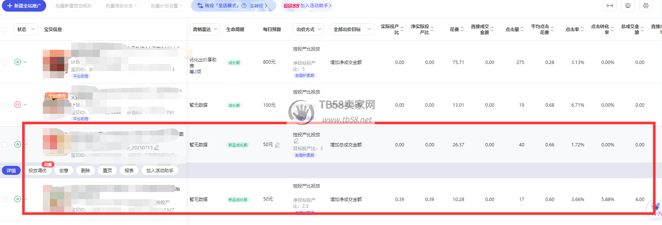Sort by 花费 column arrows
Screen dimensions: 662x225
[x=462, y=29]
